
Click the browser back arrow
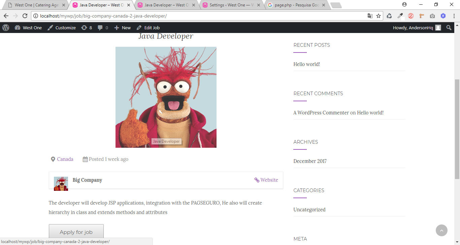click(x=6, y=16)
